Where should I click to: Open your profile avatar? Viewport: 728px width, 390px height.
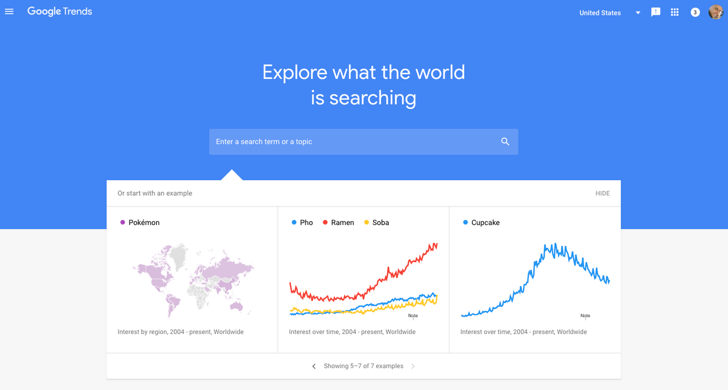coord(715,12)
